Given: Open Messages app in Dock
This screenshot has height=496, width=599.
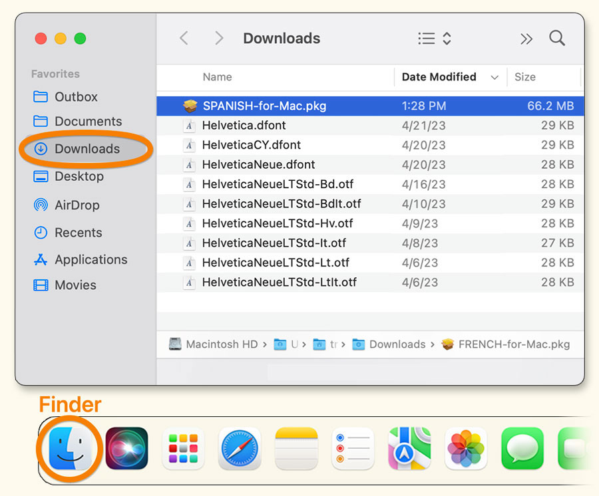Looking at the screenshot, I should point(522,449).
